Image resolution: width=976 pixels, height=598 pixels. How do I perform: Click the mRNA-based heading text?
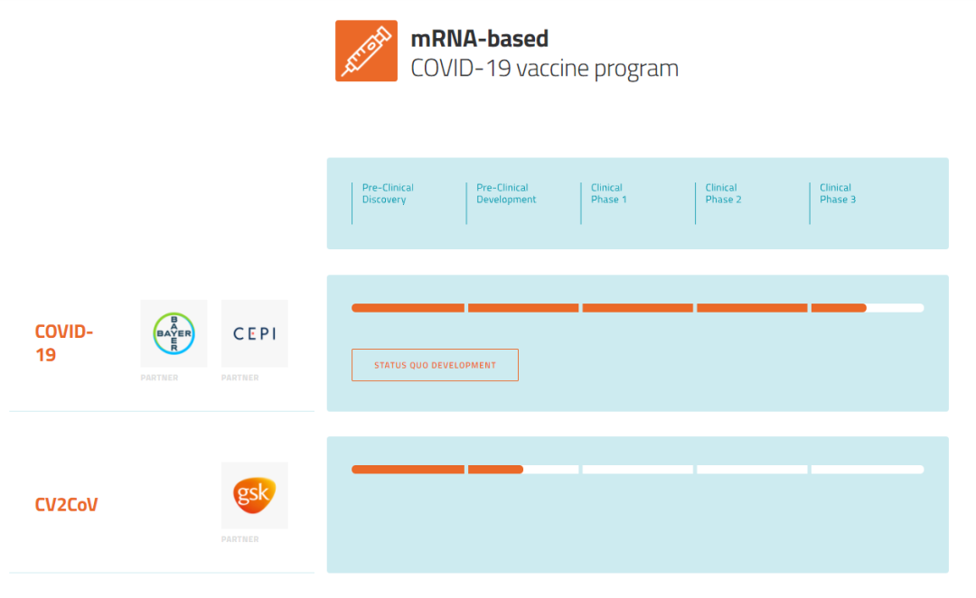pos(479,39)
